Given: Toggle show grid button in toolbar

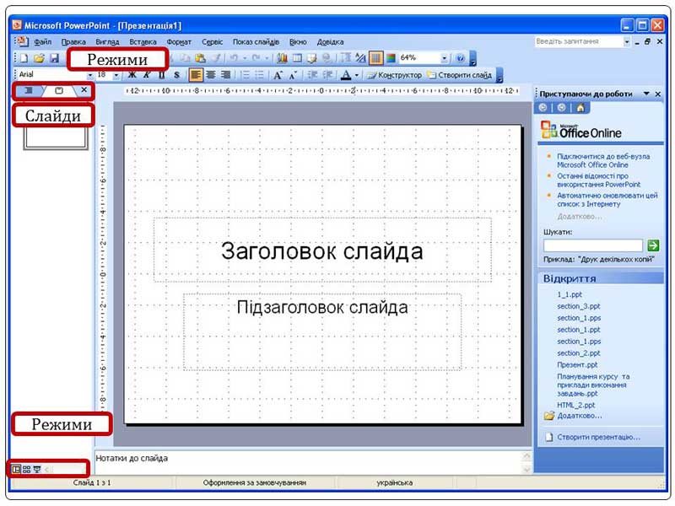Looking at the screenshot, I should tap(376, 58).
